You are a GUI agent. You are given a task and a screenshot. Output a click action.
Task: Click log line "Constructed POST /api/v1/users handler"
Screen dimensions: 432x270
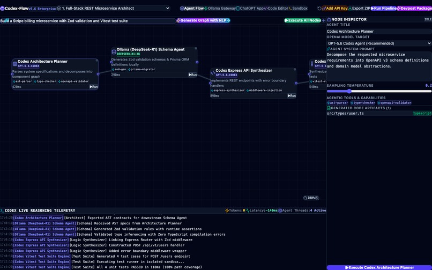click(x=127, y=245)
